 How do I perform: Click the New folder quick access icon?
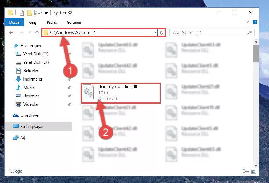29,13
